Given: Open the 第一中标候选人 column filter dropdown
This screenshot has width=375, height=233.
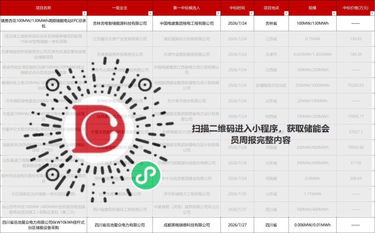Looking at the screenshot, I should click(218, 14).
